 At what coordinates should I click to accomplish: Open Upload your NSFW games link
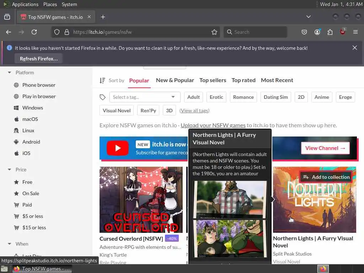coord(213,125)
